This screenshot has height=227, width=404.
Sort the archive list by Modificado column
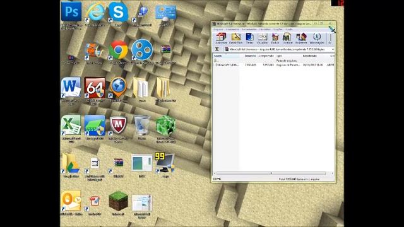coord(314,55)
